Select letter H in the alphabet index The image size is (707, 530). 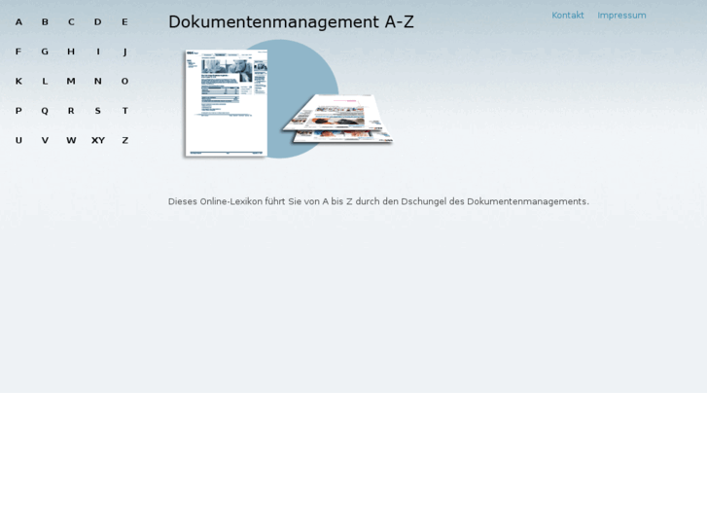coord(71,52)
